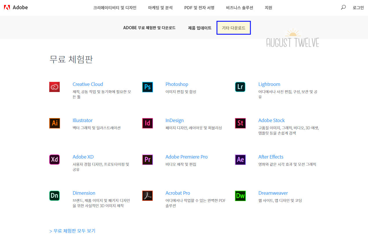Open the Photoshop link

pyautogui.click(x=177, y=84)
